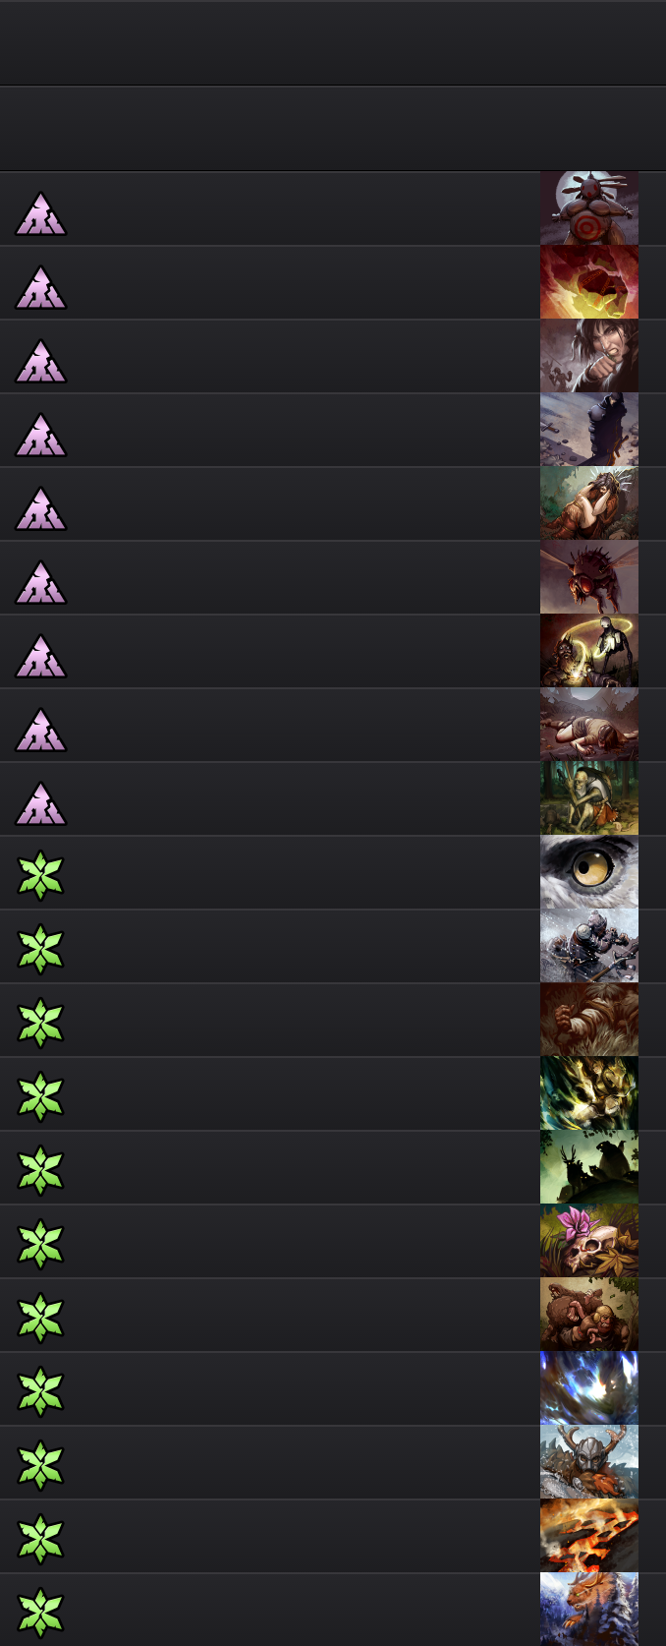Select the pink triangle icon in the flaming fist row
This screenshot has height=1646, width=666.
tap(40, 288)
